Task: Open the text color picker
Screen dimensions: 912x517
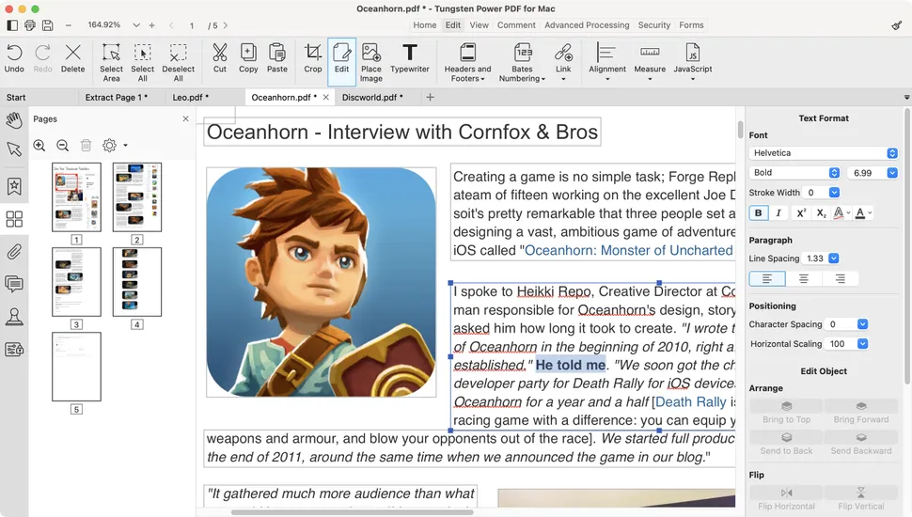Action: pos(863,213)
